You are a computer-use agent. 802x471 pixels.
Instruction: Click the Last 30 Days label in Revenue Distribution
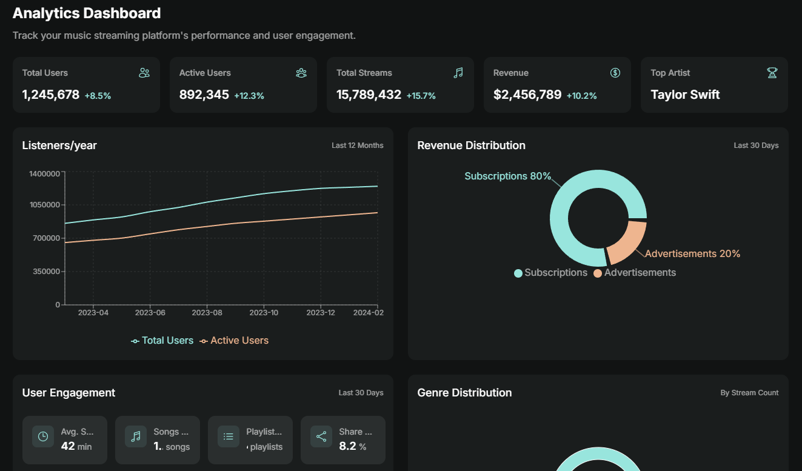point(757,145)
